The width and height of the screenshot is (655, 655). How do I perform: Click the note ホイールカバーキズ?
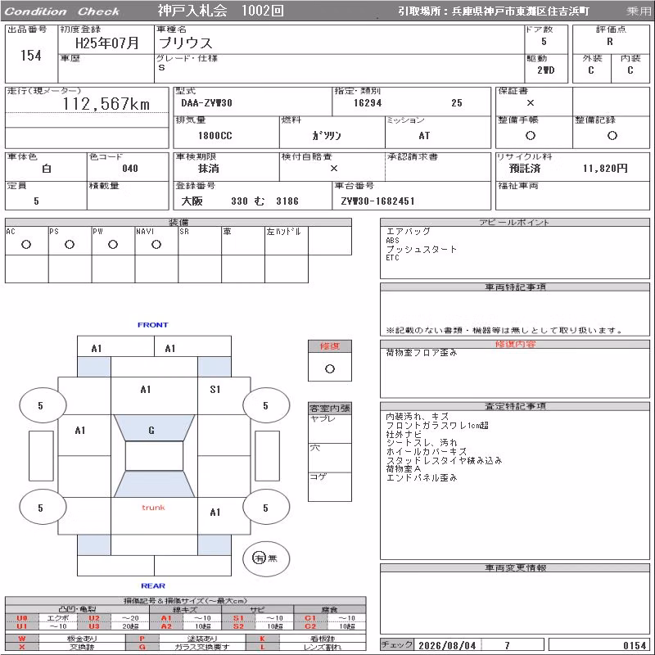[x=426, y=452]
